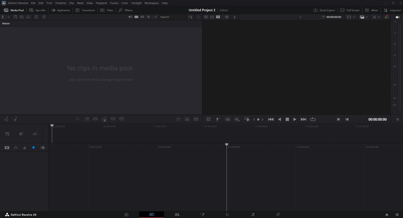Open the Inspector panel
This screenshot has height=218, width=403.
point(392,10)
